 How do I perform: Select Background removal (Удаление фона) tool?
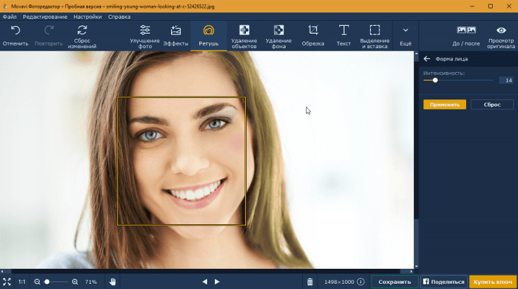[x=278, y=30]
